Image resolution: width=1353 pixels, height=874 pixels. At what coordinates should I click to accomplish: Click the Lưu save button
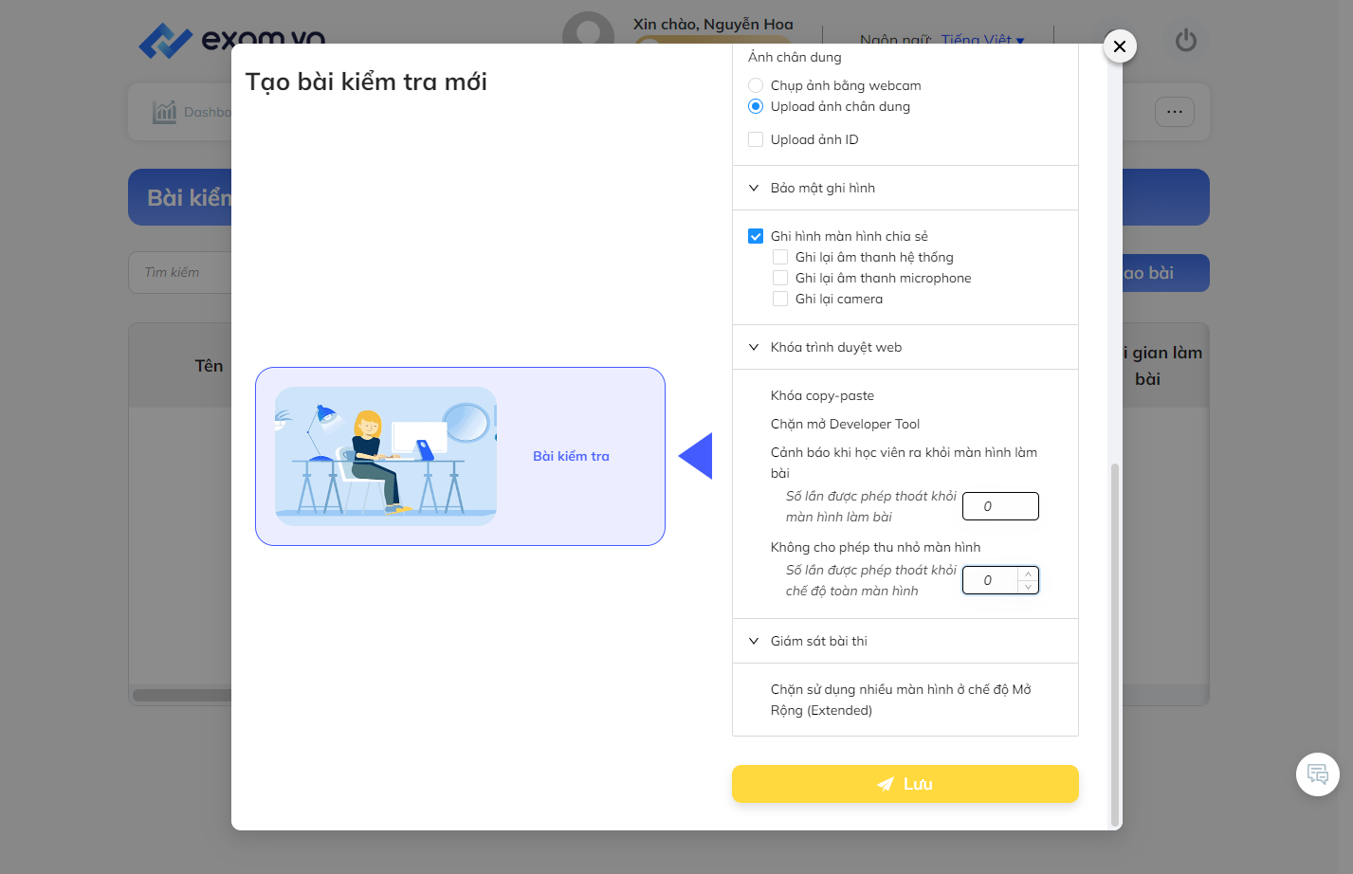click(x=905, y=784)
